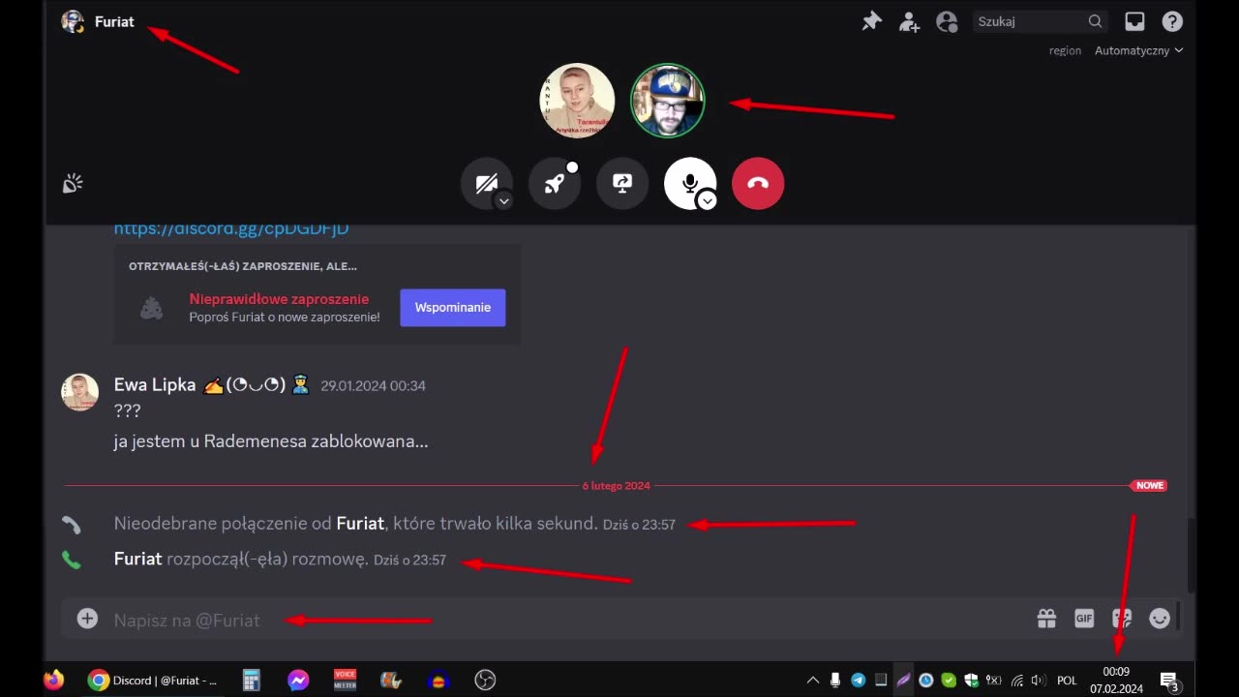This screenshot has width=1239, height=697.
Task: Attach a file with the plus icon
Action: 87,619
